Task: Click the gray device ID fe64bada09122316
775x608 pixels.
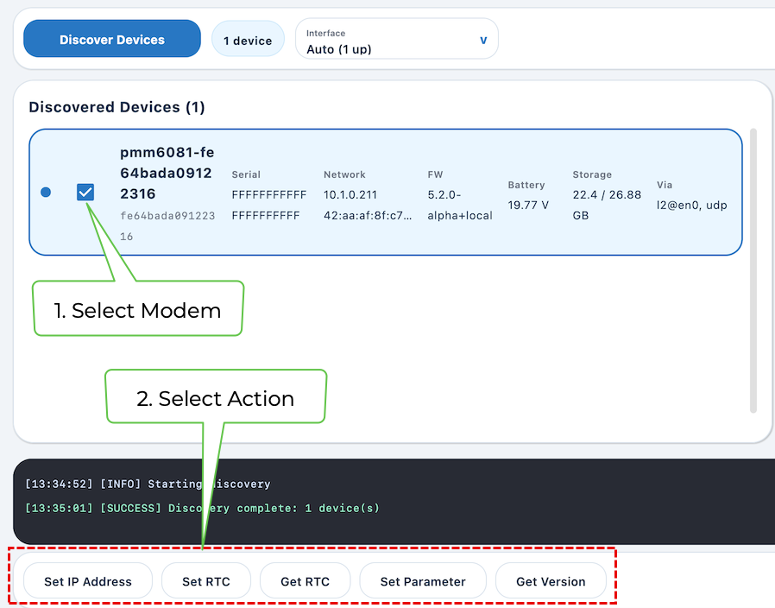Action: pyautogui.click(x=167, y=226)
